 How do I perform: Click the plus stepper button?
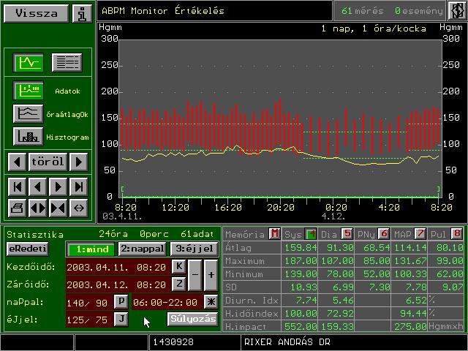coord(211,275)
